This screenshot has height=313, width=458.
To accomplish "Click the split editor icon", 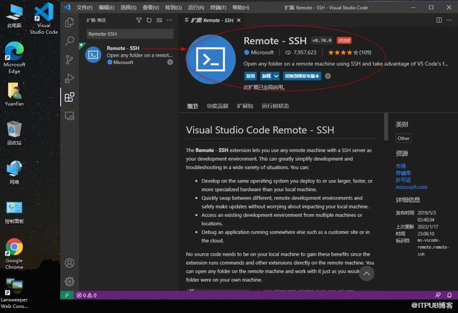I will click(x=439, y=20).
